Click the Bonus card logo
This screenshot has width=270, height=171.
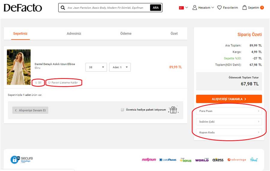click(186, 160)
